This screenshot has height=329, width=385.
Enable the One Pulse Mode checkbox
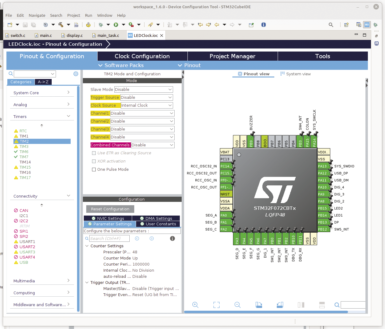point(94,170)
